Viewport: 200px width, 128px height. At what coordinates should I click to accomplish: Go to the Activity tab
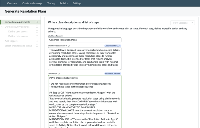[x=64, y=3]
